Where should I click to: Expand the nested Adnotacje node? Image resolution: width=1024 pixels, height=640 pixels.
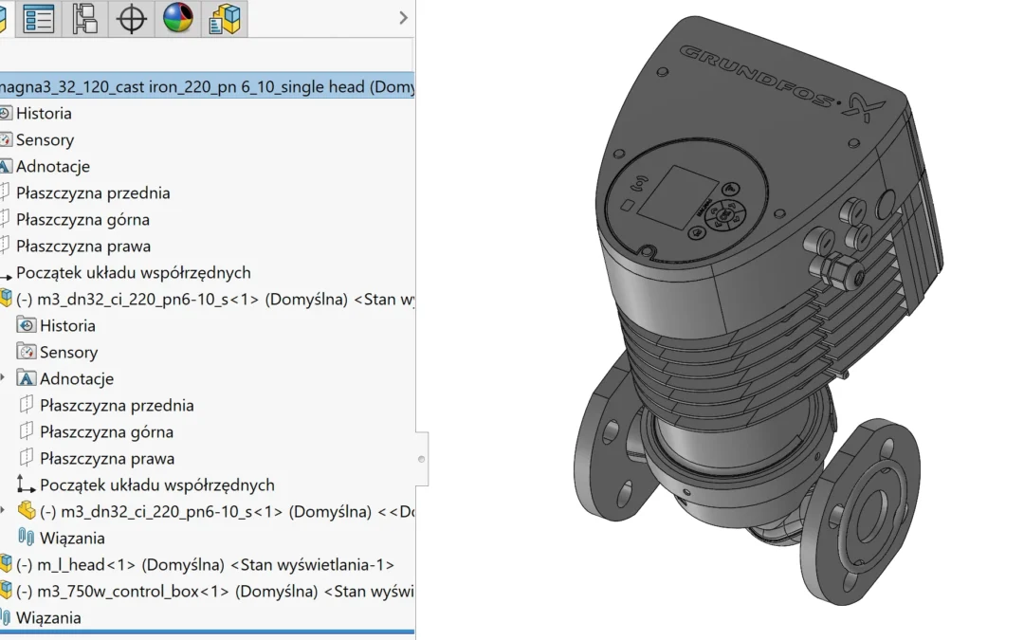[3, 378]
